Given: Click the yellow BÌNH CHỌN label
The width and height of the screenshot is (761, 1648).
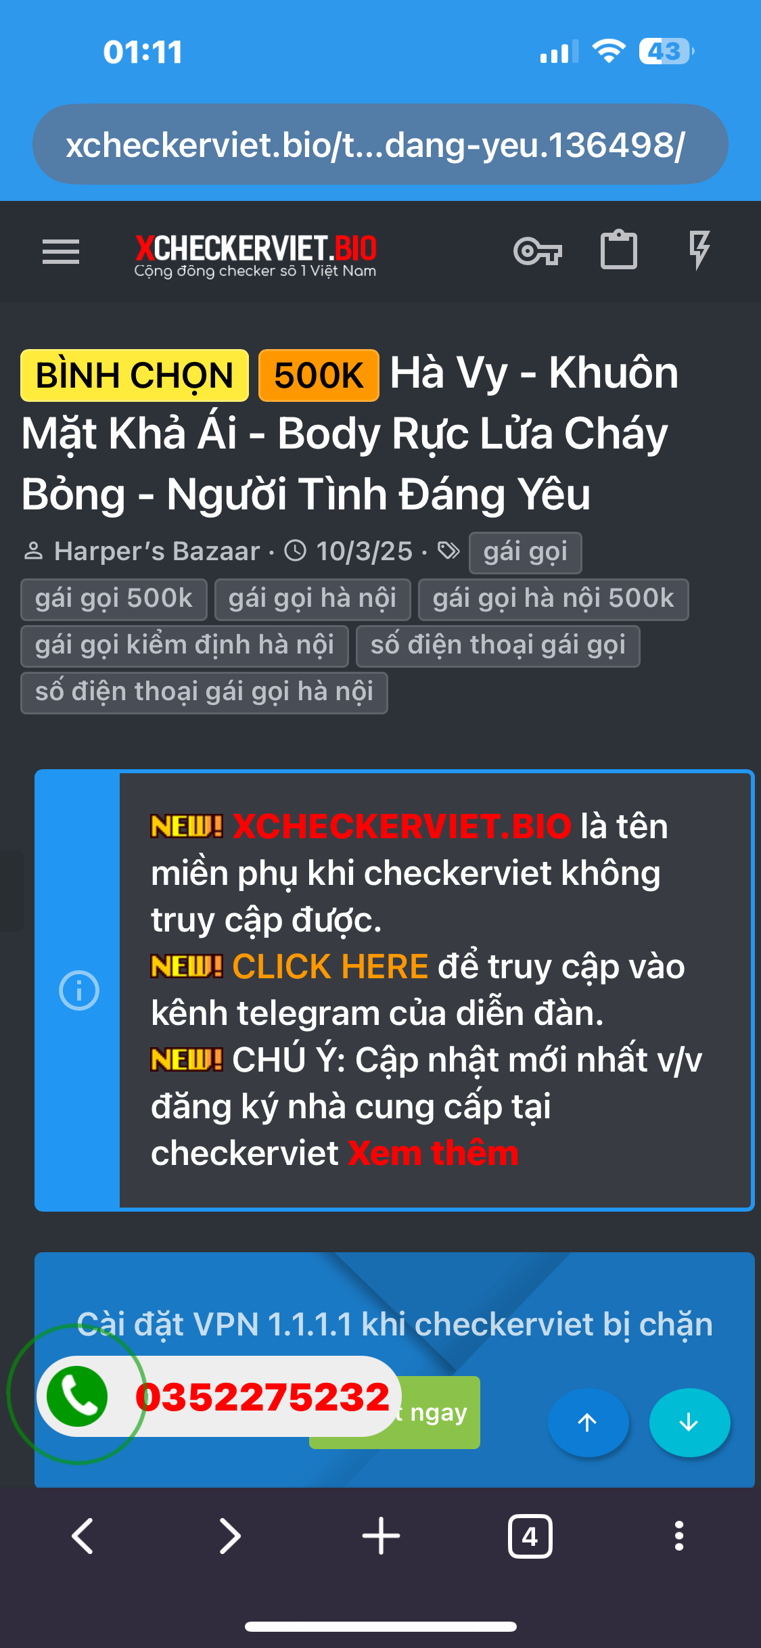Looking at the screenshot, I should coord(134,375).
